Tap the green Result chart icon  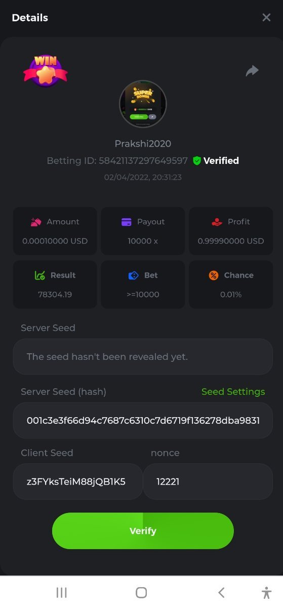[x=40, y=275]
